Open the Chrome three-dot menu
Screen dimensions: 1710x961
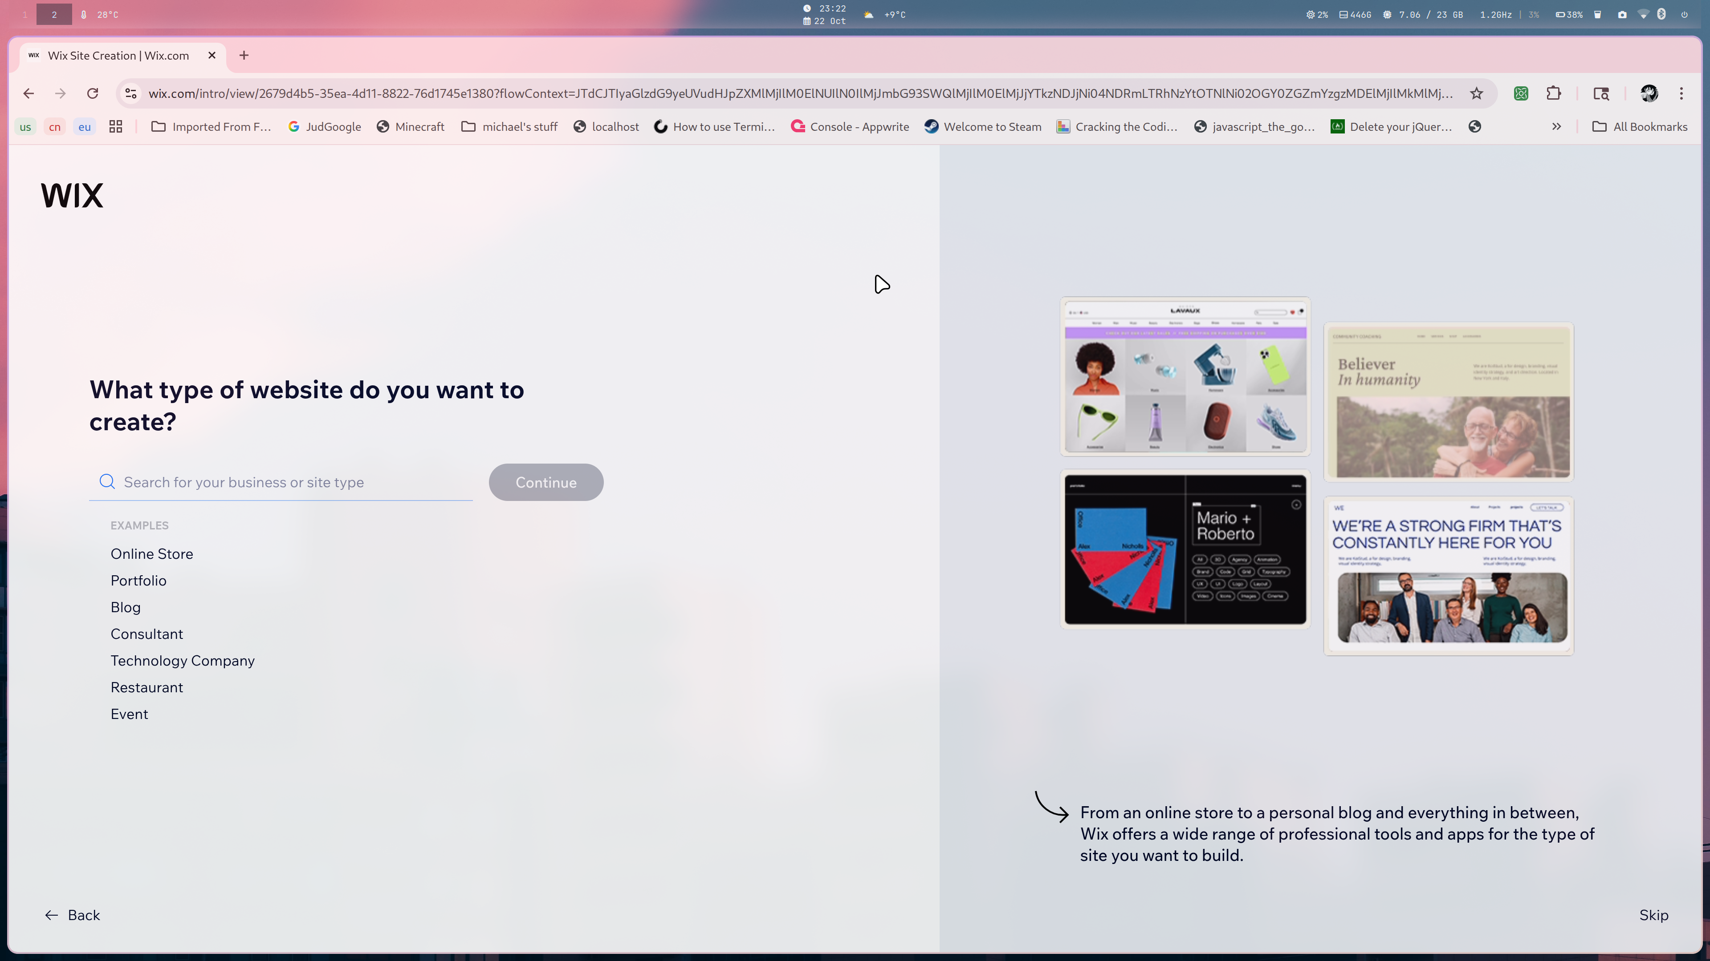tap(1681, 93)
